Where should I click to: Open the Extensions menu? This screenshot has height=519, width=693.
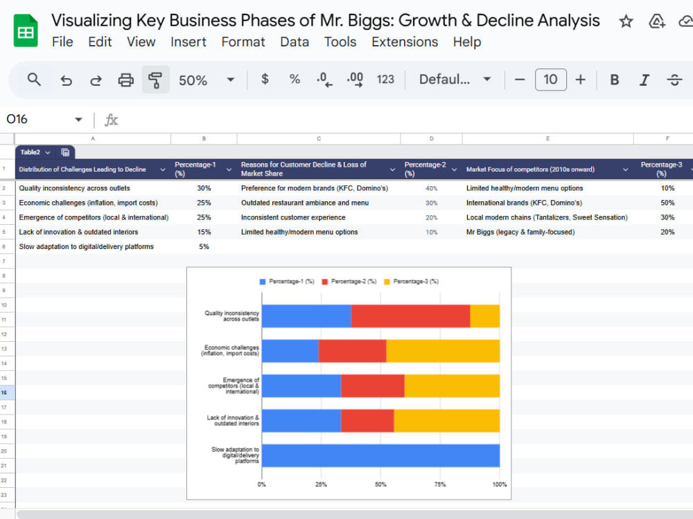tap(405, 42)
